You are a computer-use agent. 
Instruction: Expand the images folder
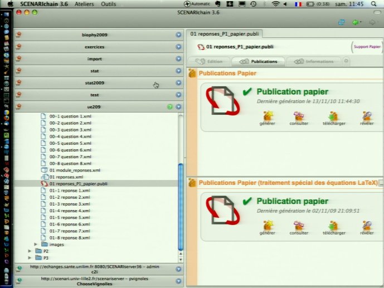click(x=36, y=244)
